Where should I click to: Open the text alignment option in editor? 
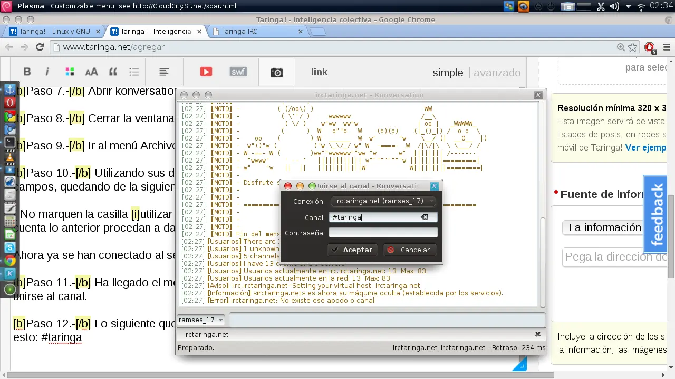pyautogui.click(x=164, y=72)
